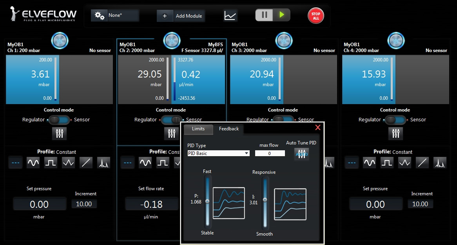457x245 pixels.
Task: Open the None* configuration selector
Action: click(115, 16)
